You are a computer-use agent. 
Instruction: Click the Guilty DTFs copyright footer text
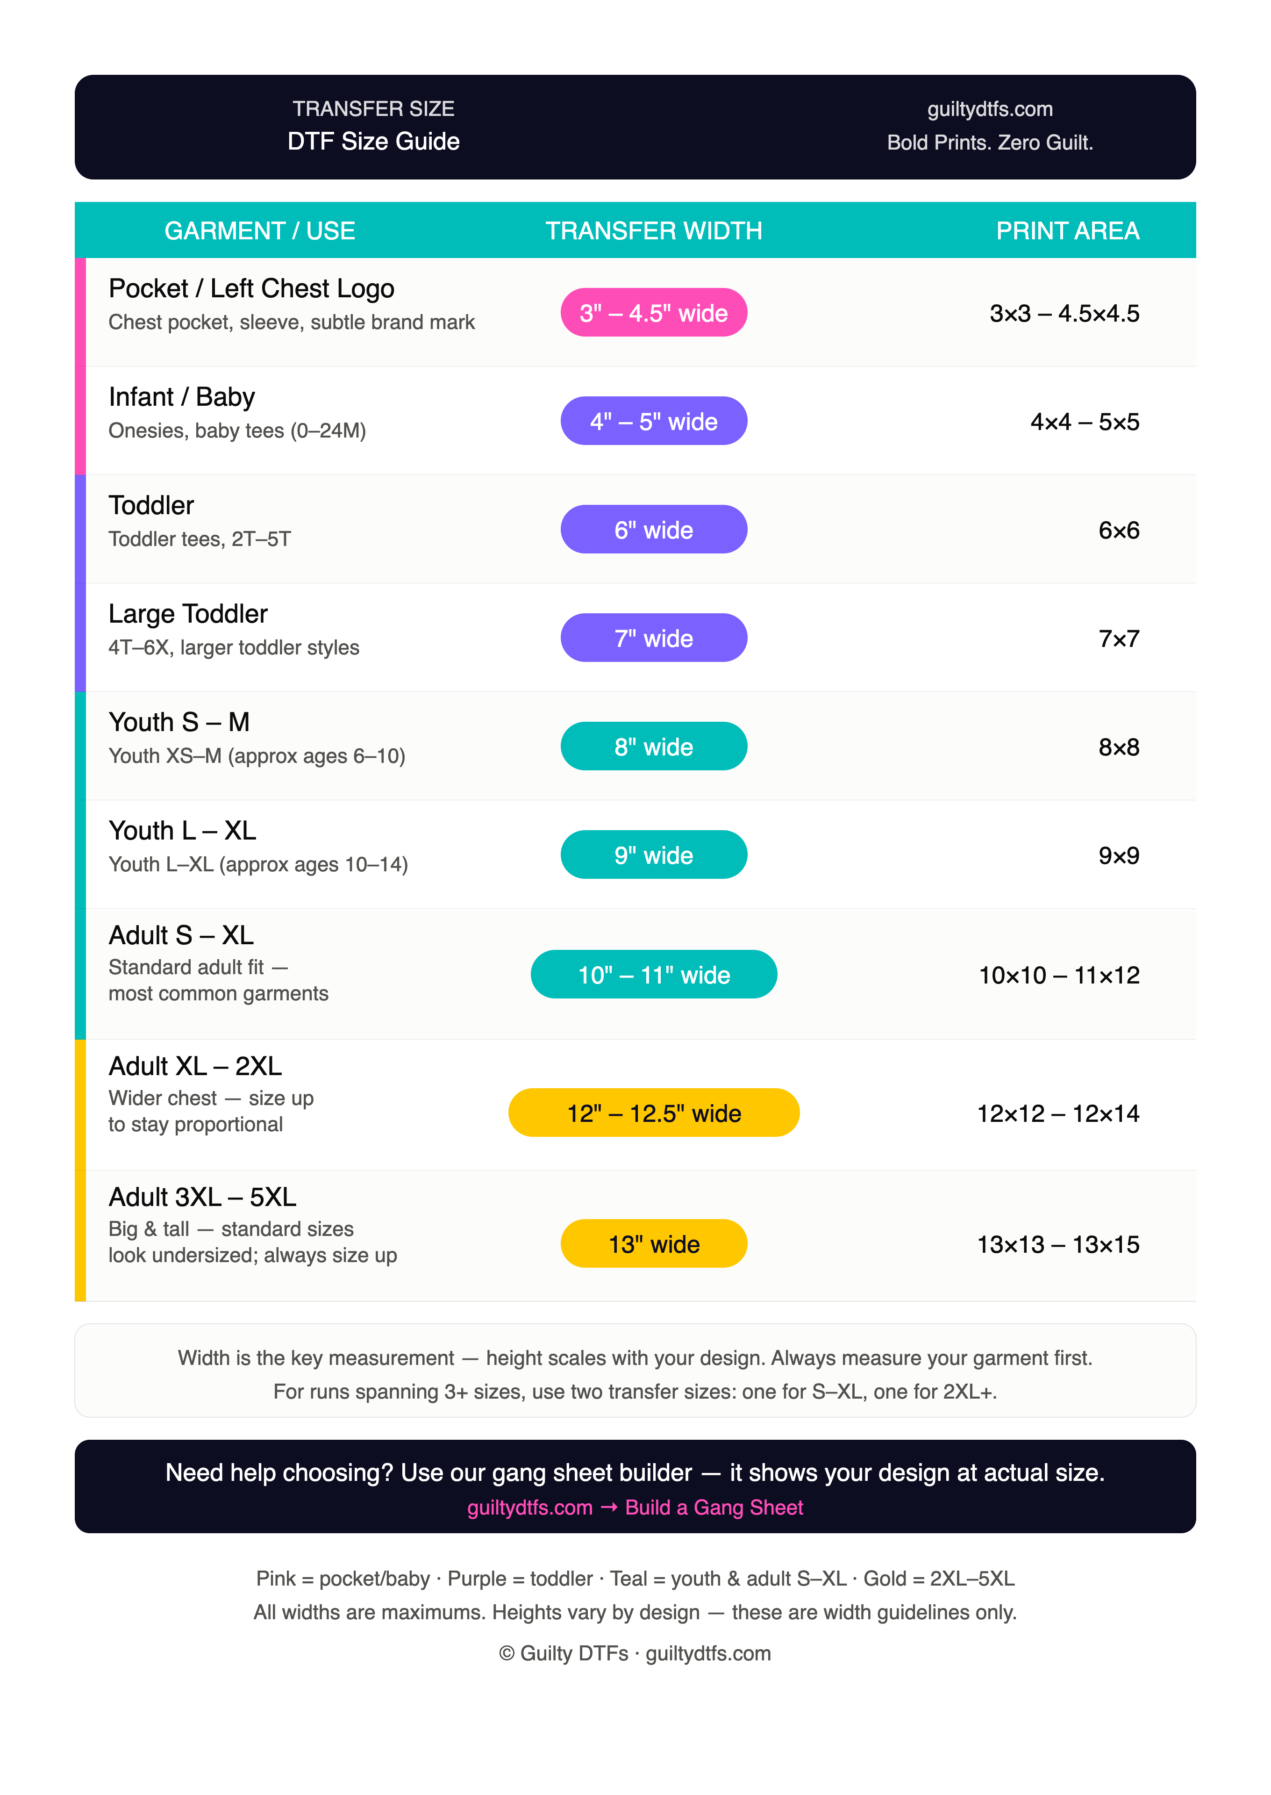click(x=635, y=1653)
